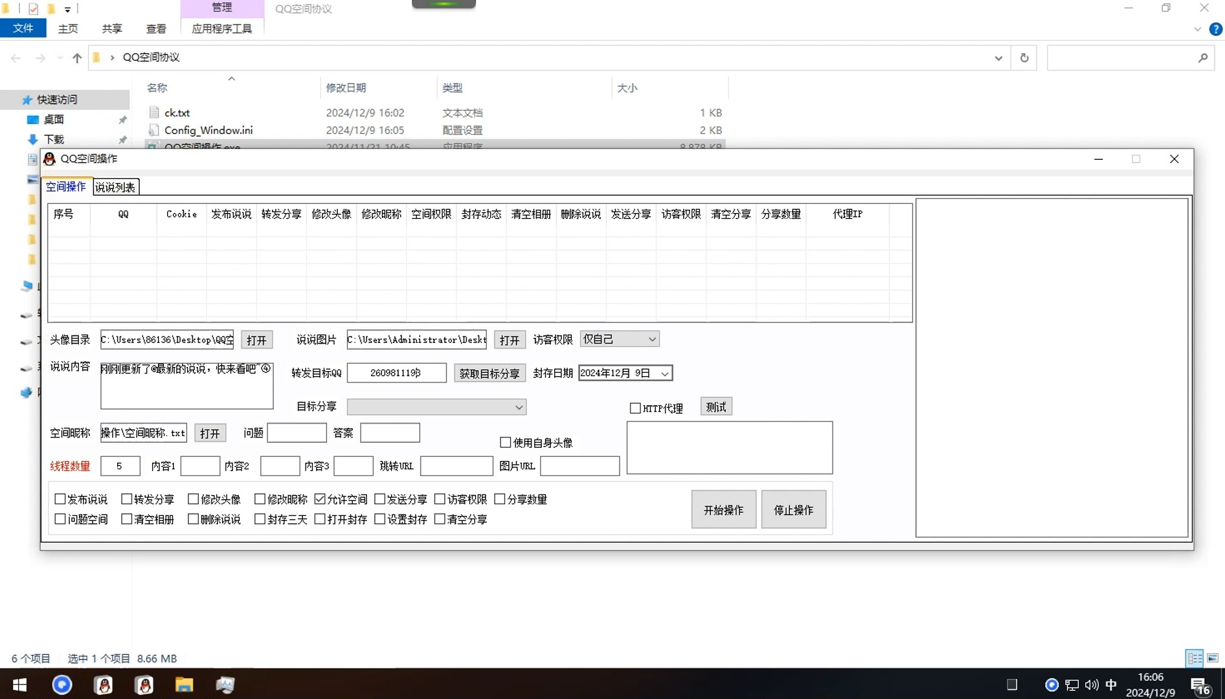Click volume speaker icon in system tray

tap(1092, 685)
